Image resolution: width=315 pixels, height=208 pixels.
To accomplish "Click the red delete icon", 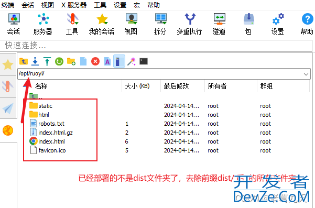I will 95,61.
